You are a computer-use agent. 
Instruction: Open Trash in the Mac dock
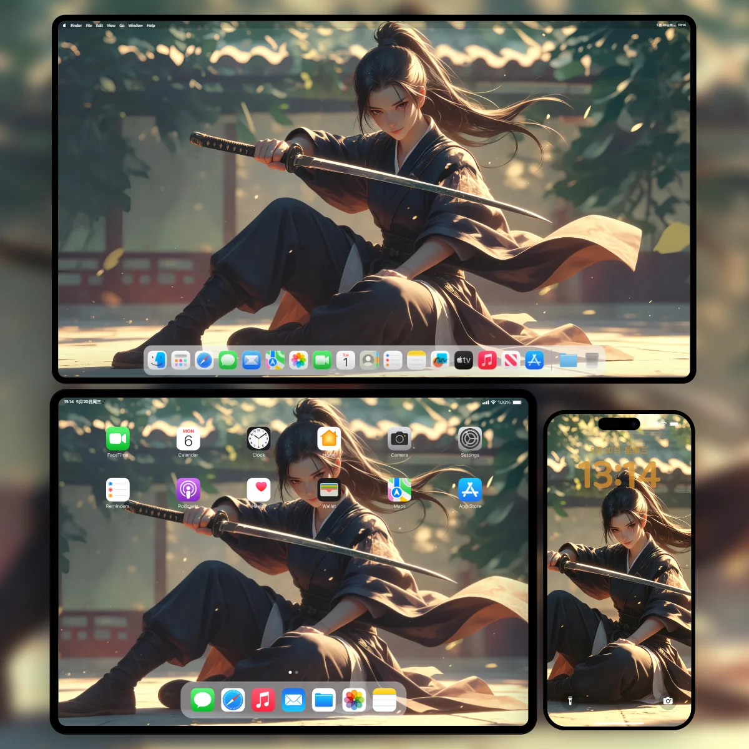pyautogui.click(x=592, y=360)
